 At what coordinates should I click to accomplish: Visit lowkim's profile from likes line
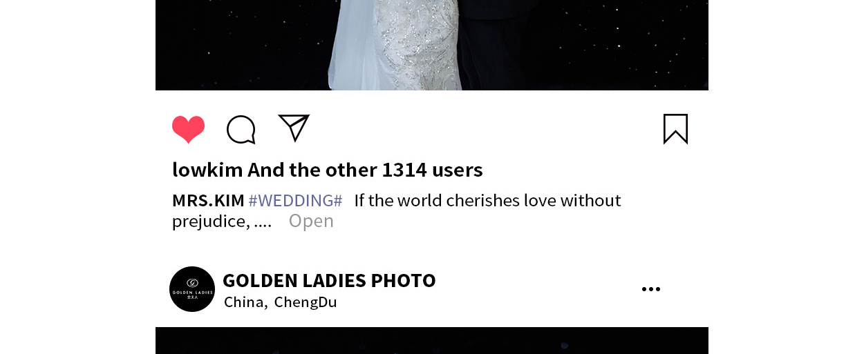point(207,170)
